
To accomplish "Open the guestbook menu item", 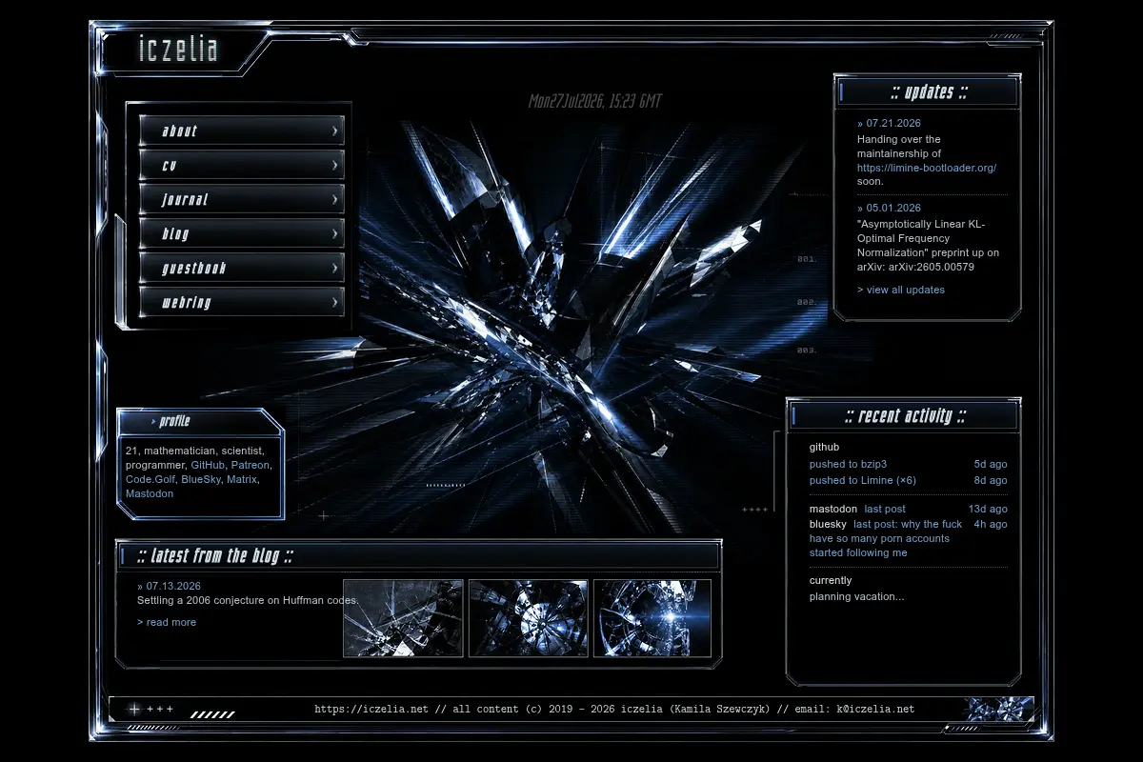I will click(241, 268).
